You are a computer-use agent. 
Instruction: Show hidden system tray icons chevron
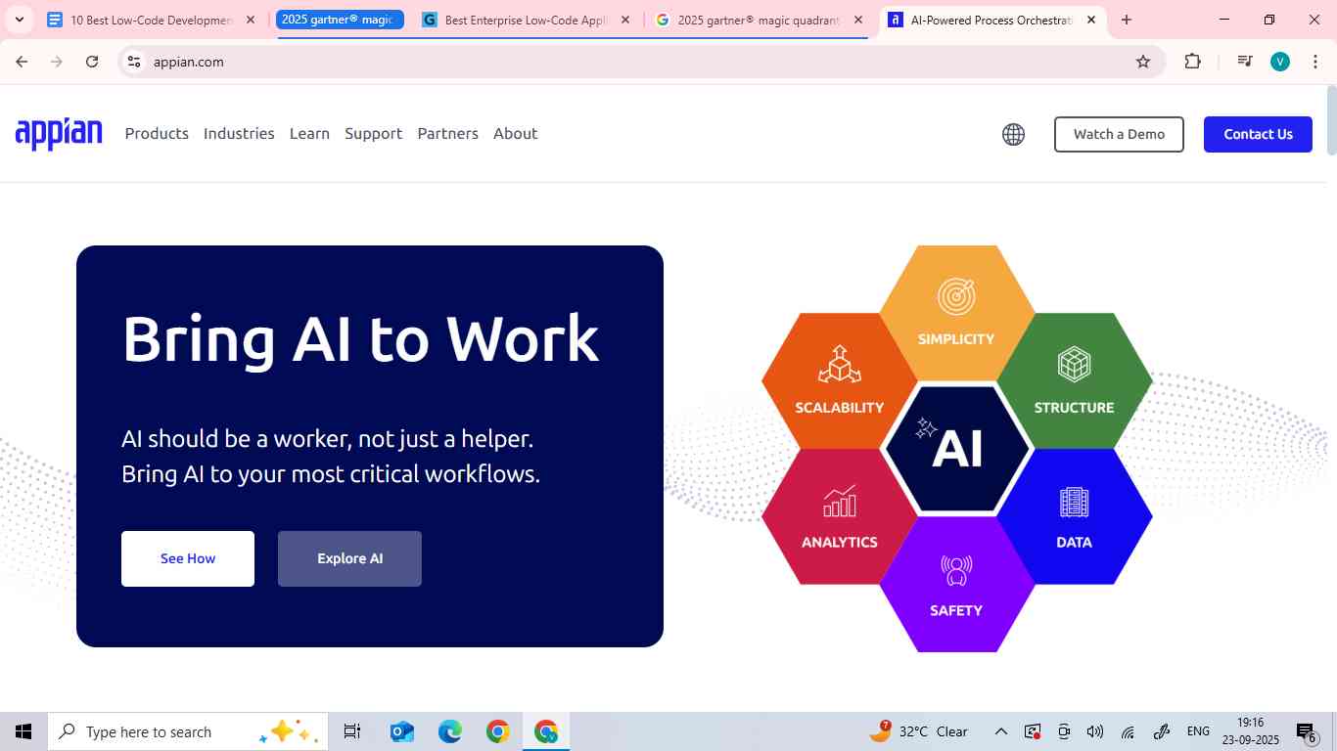point(1000,731)
